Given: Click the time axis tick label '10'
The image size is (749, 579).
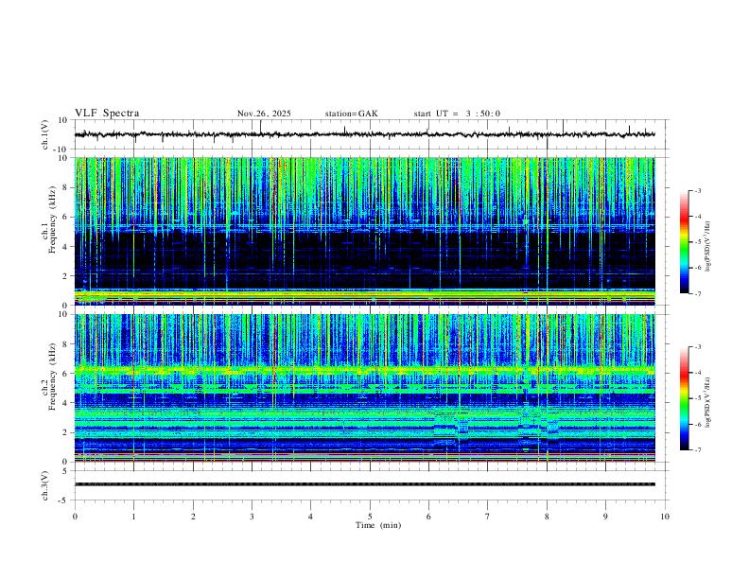Looking at the screenshot, I should pyautogui.click(x=665, y=517).
